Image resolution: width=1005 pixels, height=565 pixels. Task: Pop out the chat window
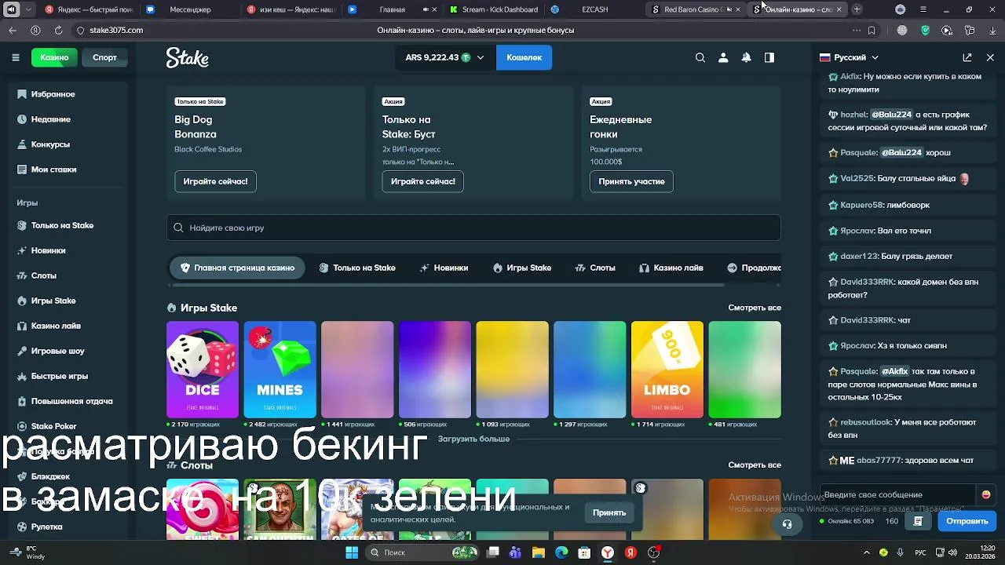coord(967,57)
